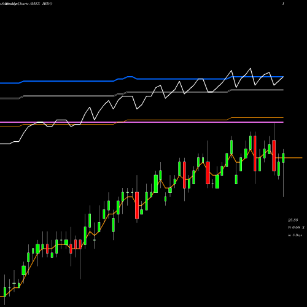307x307 pixels.
Task: Click the last green candlestick on the right
Action: (x=283, y=158)
